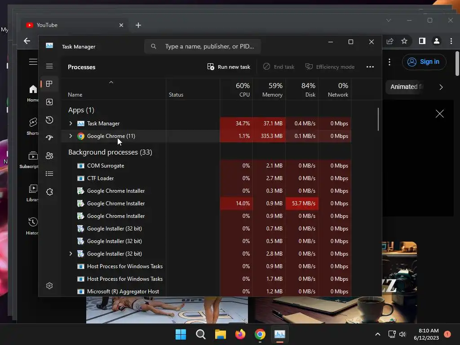Open YouTube Subscriptions in sidebar
This screenshot has width=460, height=345.
coord(29,160)
